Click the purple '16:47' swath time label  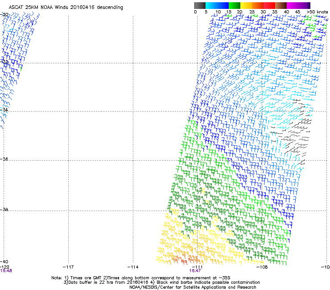(x=195, y=271)
